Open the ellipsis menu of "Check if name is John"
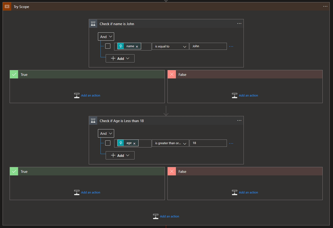333x228 pixels. click(239, 23)
